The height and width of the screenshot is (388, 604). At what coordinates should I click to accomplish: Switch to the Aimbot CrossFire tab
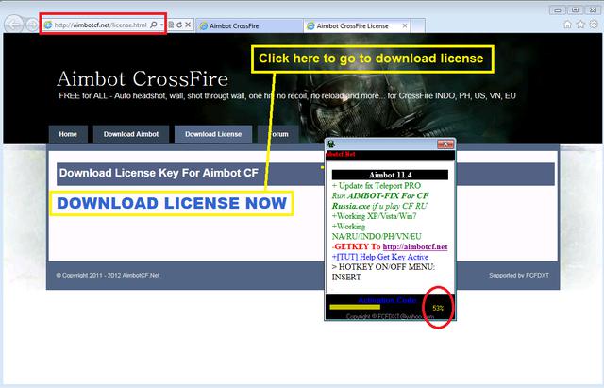coord(249,26)
